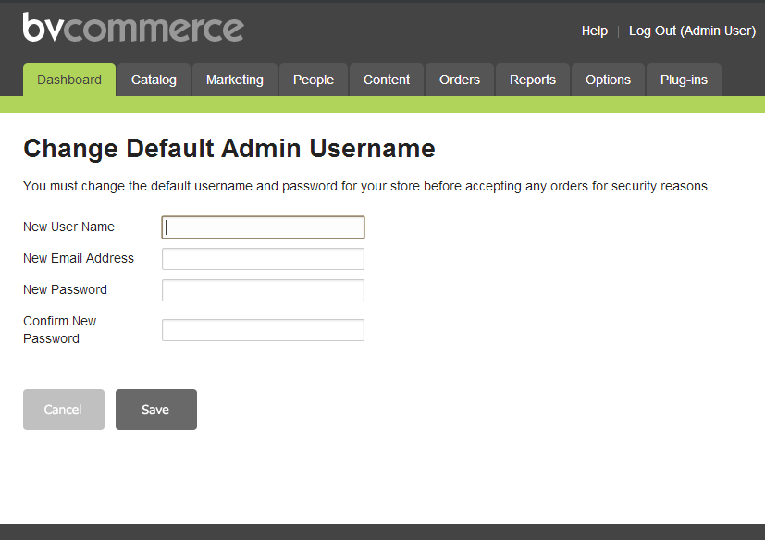Switch to the Plug-ins tab

[x=684, y=80]
